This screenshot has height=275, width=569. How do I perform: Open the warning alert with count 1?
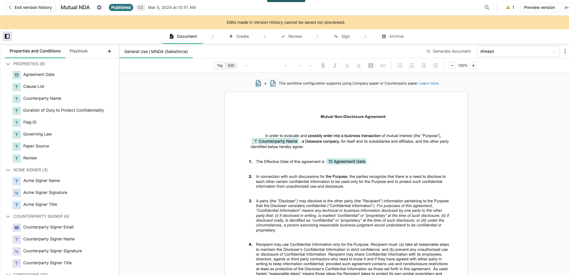coord(510,7)
